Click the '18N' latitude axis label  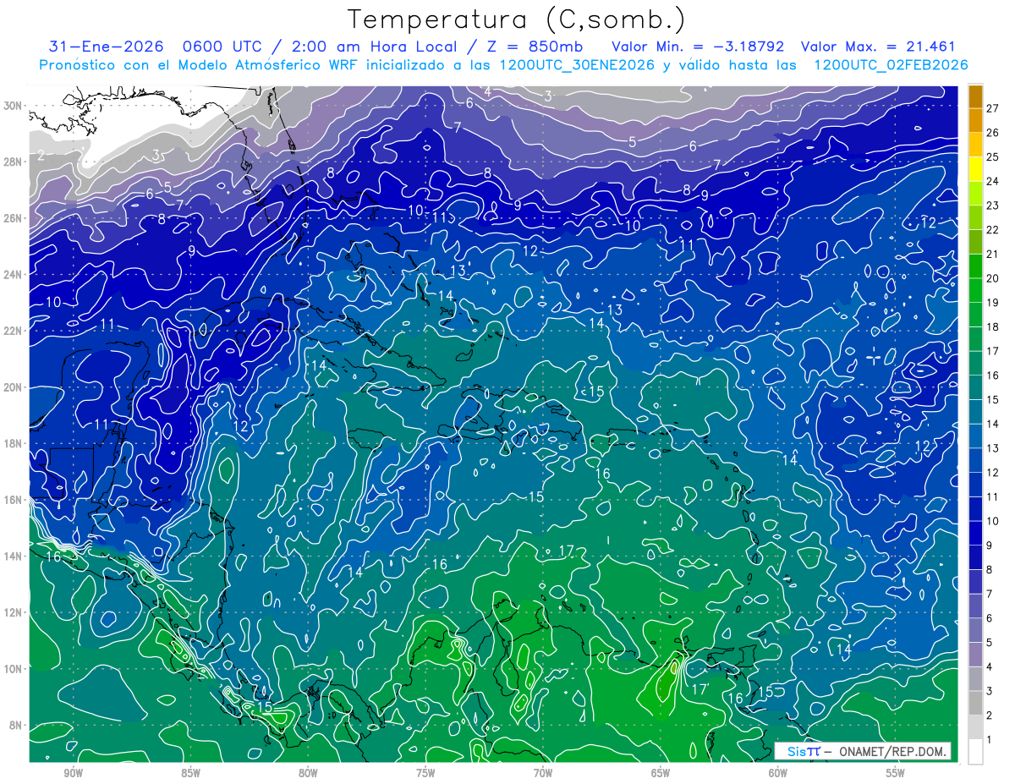14,443
